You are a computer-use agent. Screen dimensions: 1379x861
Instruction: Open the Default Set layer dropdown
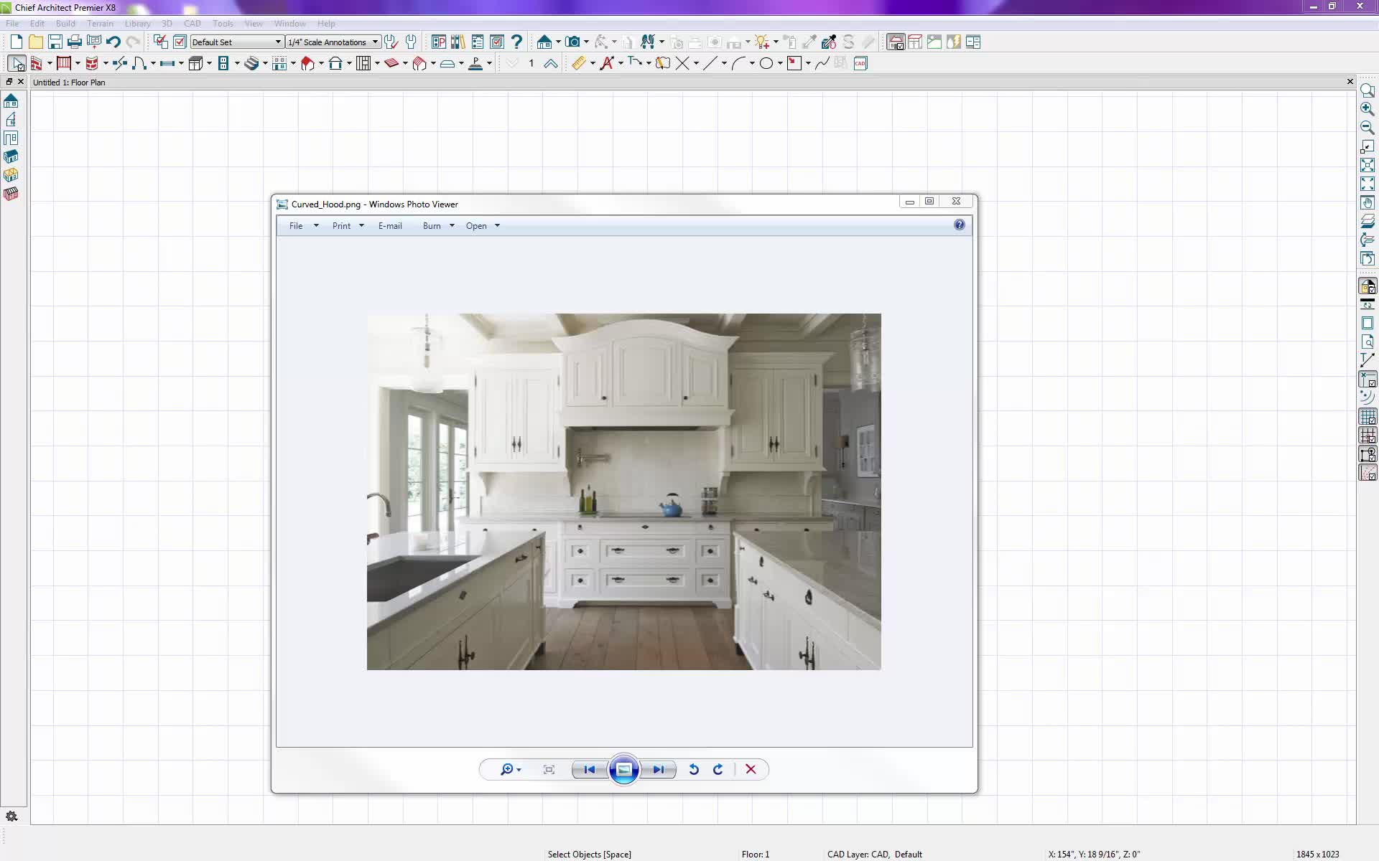point(237,42)
